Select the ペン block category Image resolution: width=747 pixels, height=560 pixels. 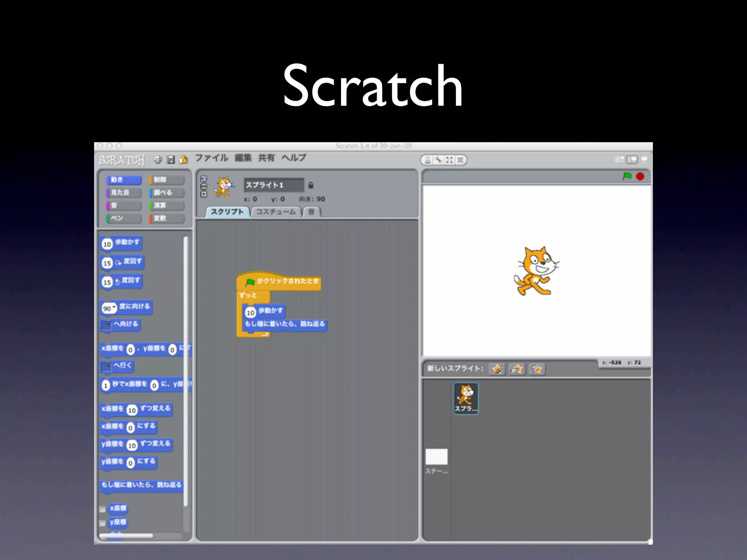(x=124, y=218)
